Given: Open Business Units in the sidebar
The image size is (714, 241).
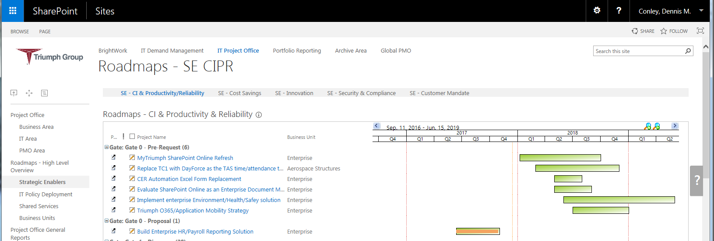Looking at the screenshot, I should coord(37,218).
